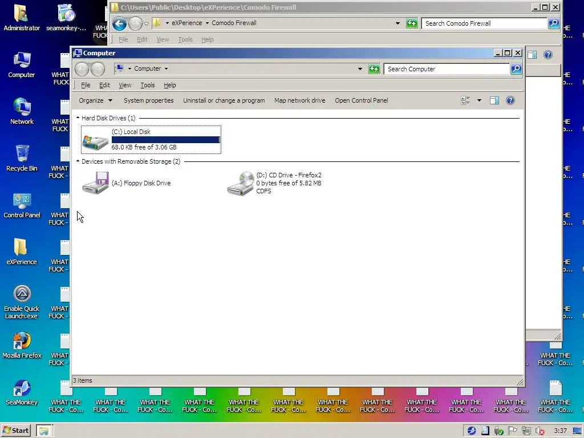Click Safely Remove Hardware tray icon
This screenshot has height=438, width=584.
point(498,431)
